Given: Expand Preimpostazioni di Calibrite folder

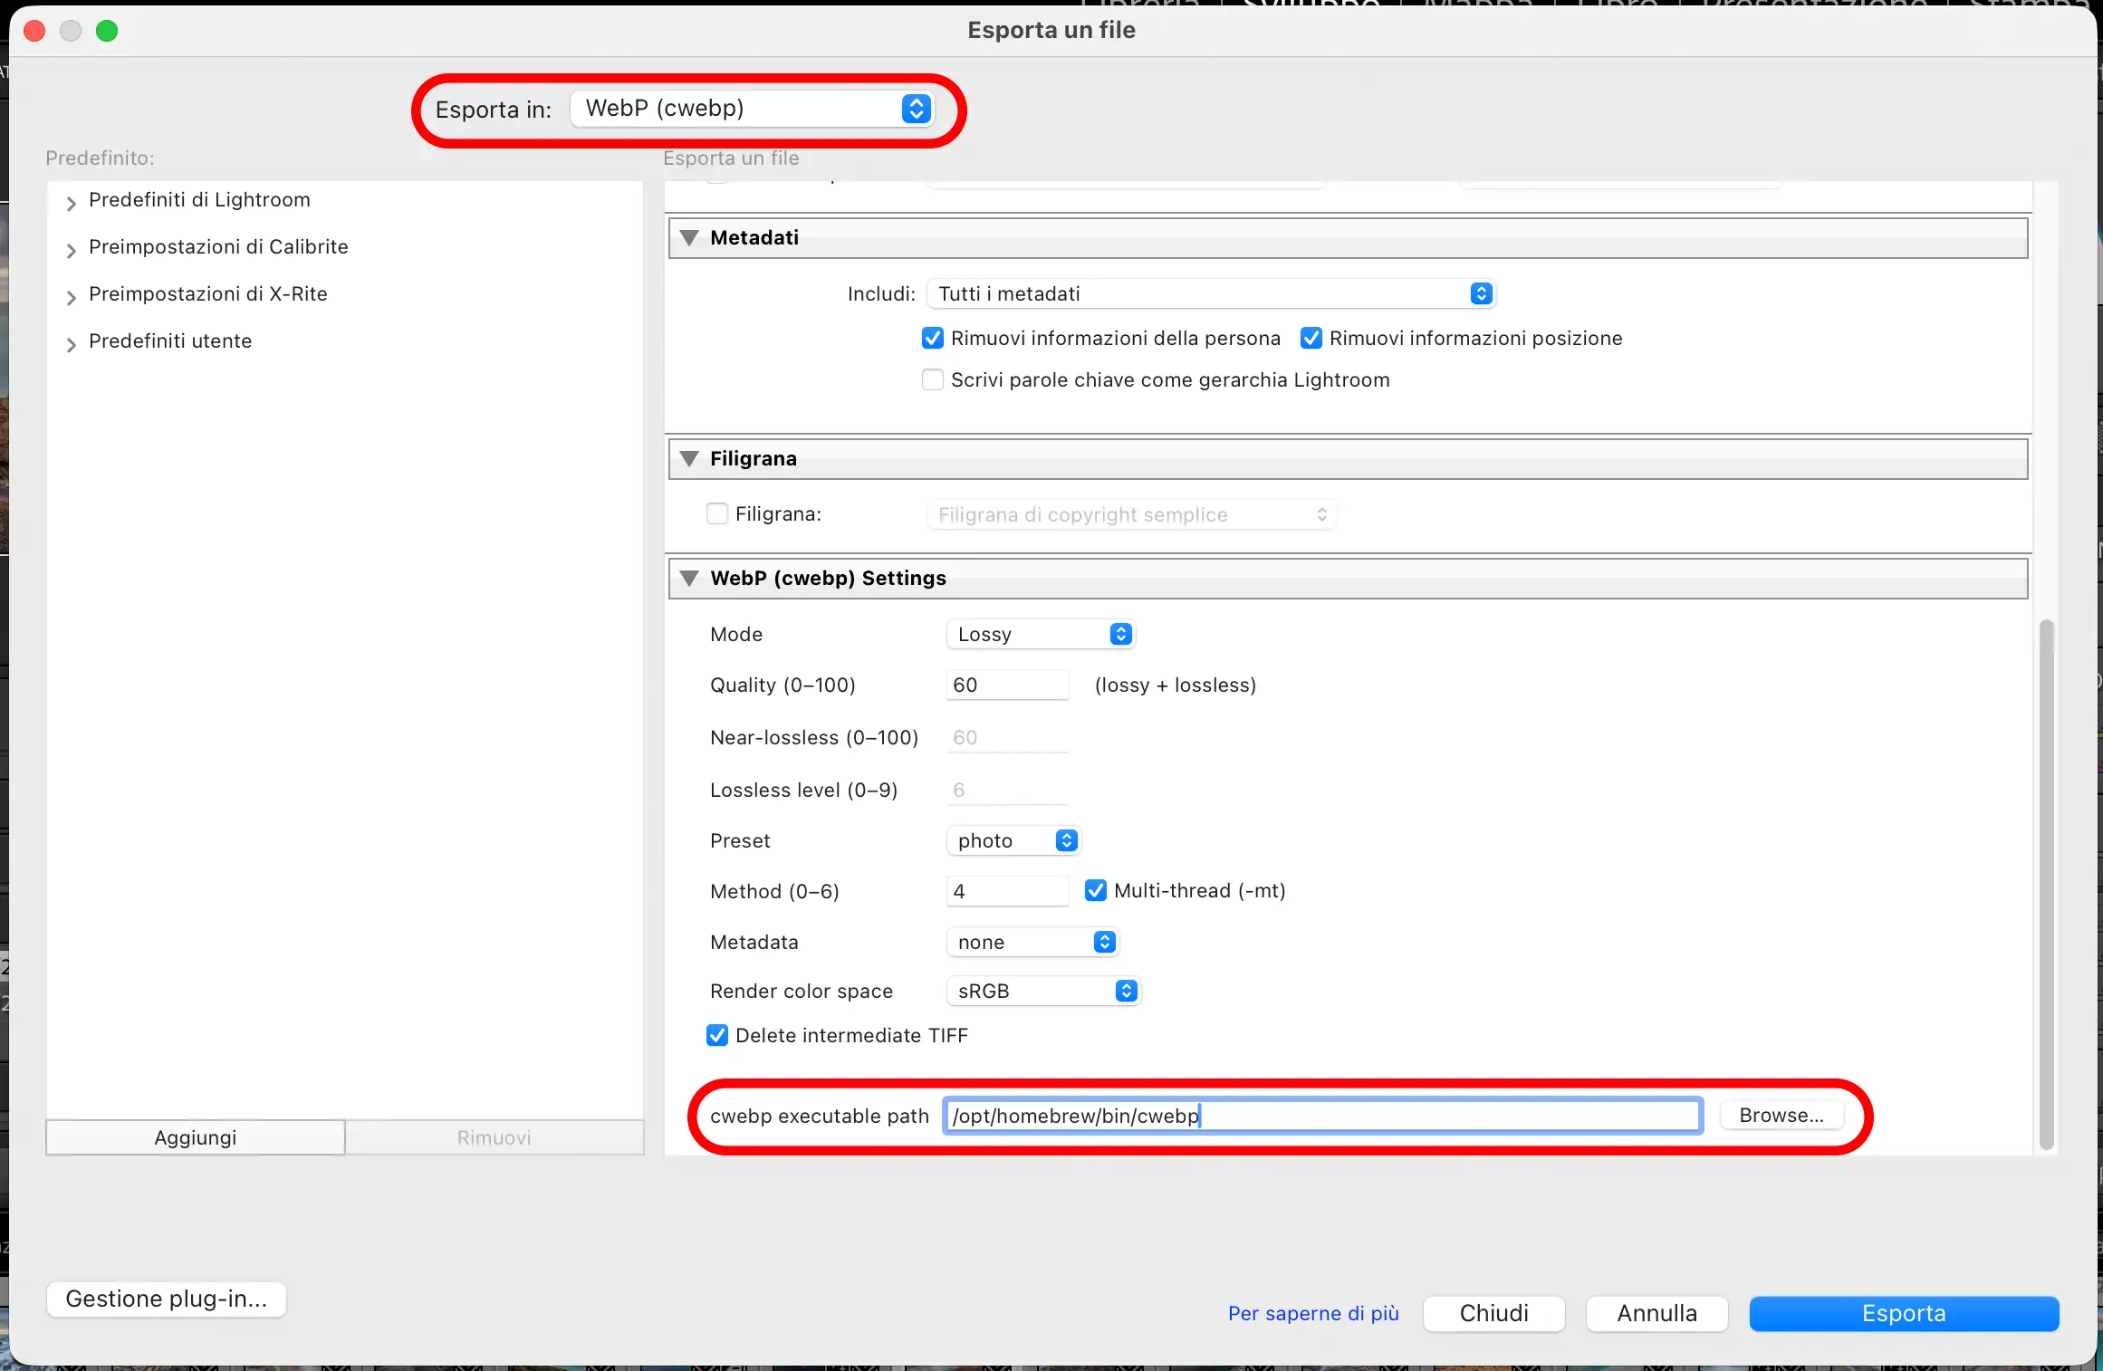Looking at the screenshot, I should pyautogui.click(x=72, y=250).
